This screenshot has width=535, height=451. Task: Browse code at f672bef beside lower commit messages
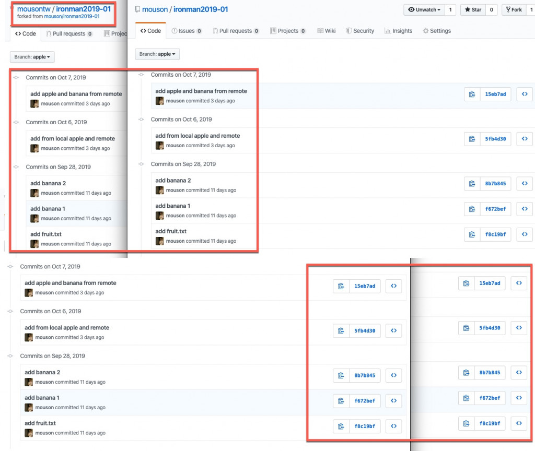point(394,401)
